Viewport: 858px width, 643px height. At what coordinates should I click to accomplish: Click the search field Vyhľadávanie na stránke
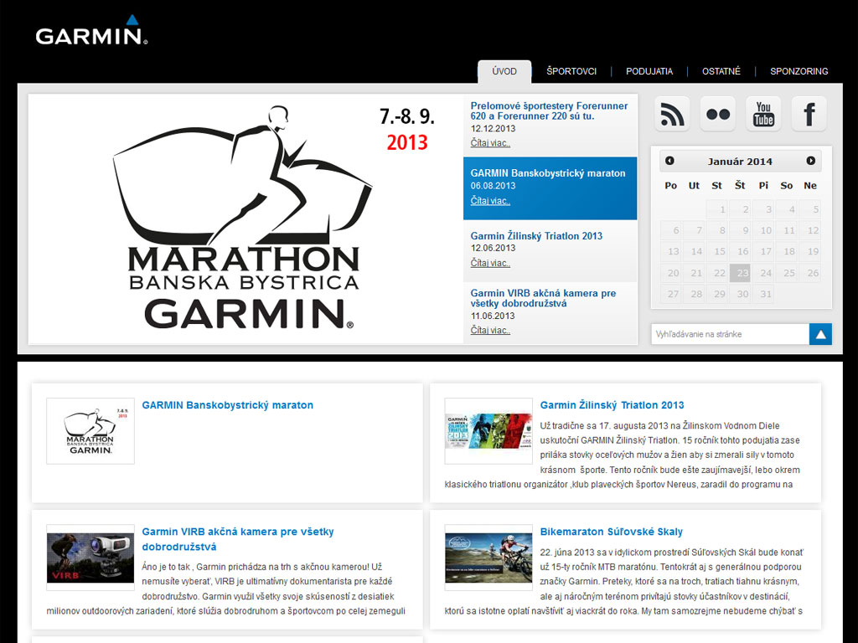pyautogui.click(x=730, y=334)
